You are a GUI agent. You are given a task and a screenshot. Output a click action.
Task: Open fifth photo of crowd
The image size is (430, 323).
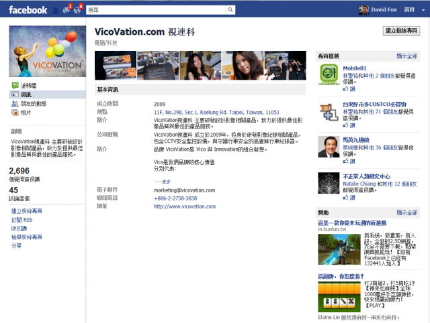point(285,66)
